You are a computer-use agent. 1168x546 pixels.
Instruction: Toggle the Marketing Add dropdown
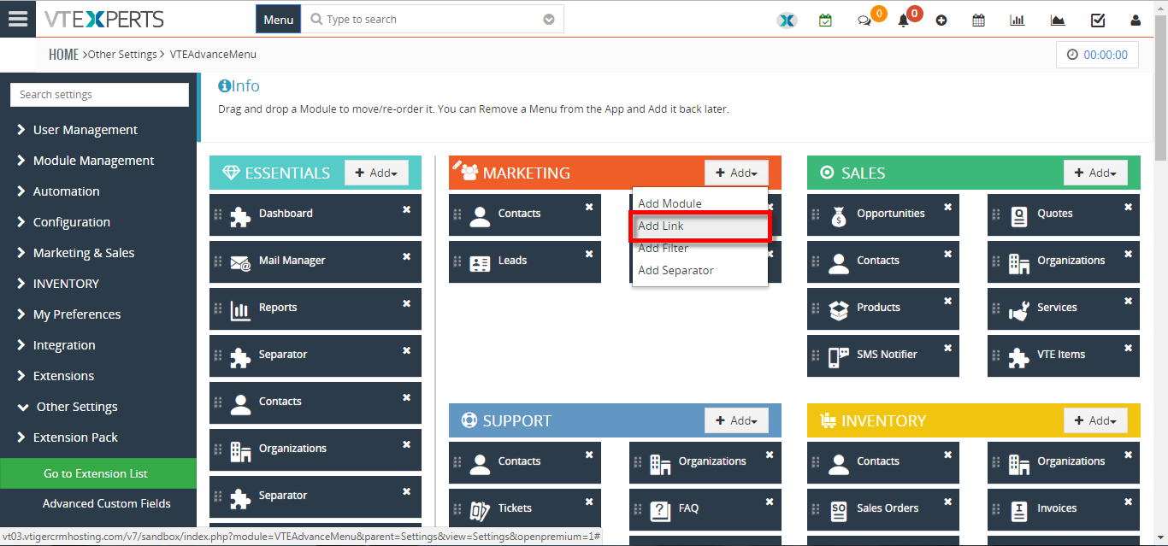[736, 173]
